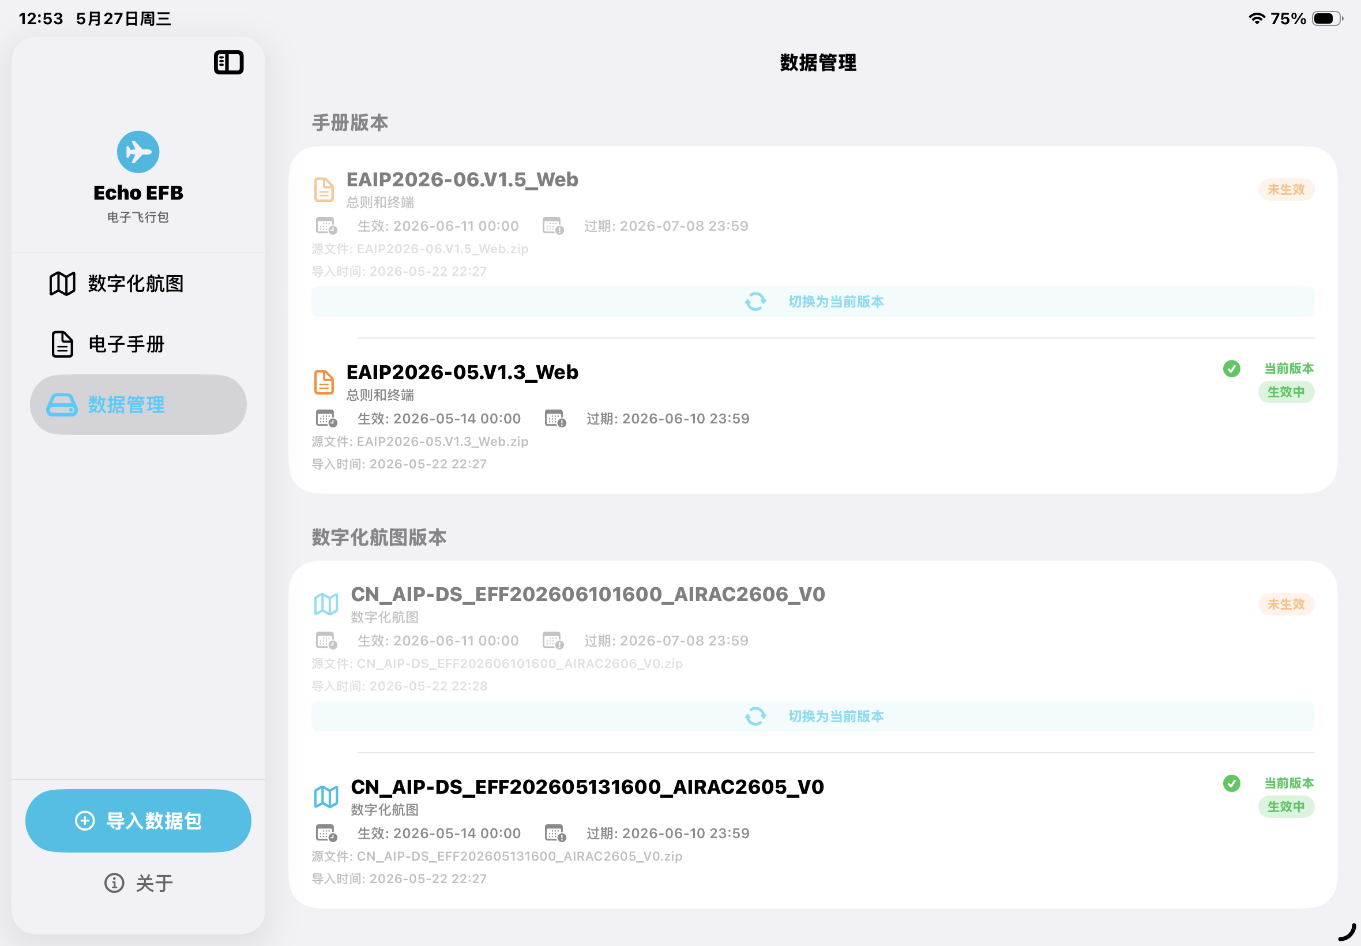The width and height of the screenshot is (1361, 946).
Task: Click 导入数据包 button
Action: point(138,820)
